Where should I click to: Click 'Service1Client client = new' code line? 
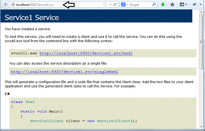pyautogui.click(x=83, y=121)
